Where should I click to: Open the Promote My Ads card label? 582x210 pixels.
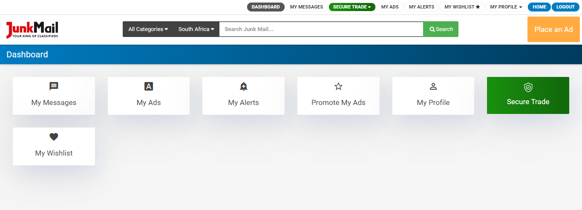(x=338, y=102)
